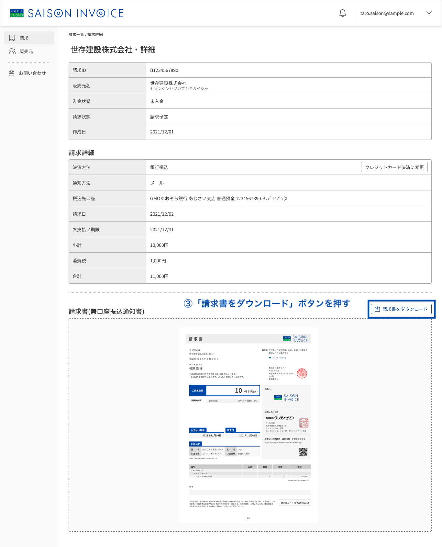Go back via 請求一覧 breadcrumb link

76,34
